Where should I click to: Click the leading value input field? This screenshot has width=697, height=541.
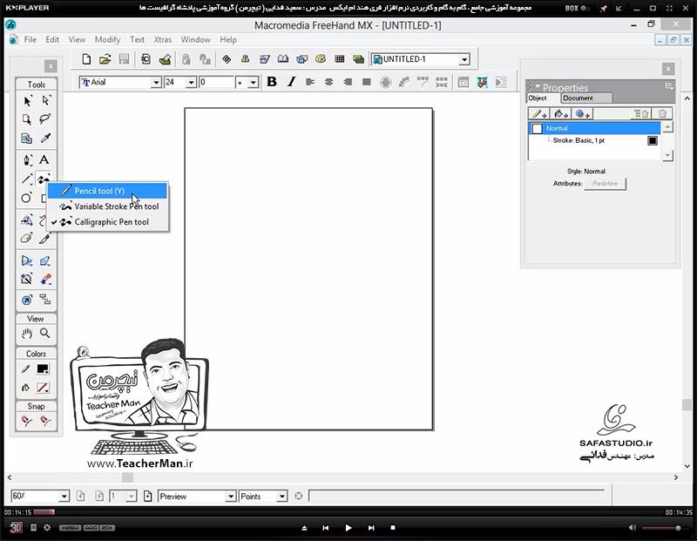click(216, 82)
